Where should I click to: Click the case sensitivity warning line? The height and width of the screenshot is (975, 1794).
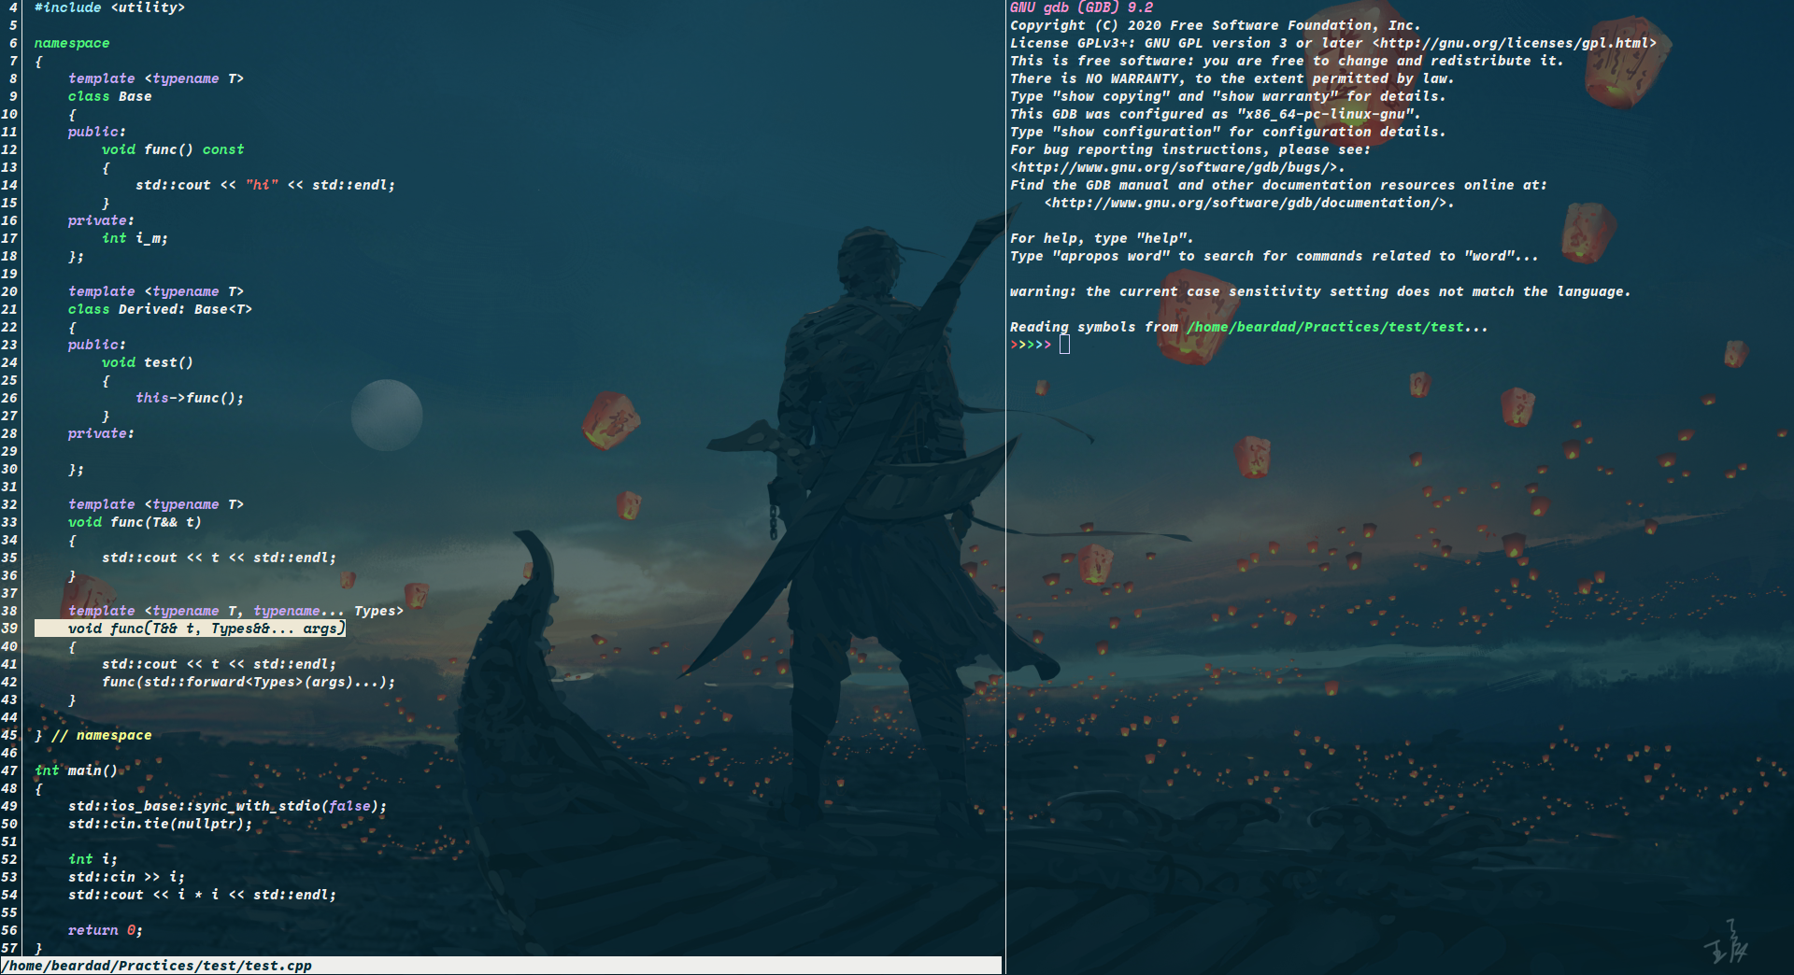click(x=1320, y=291)
